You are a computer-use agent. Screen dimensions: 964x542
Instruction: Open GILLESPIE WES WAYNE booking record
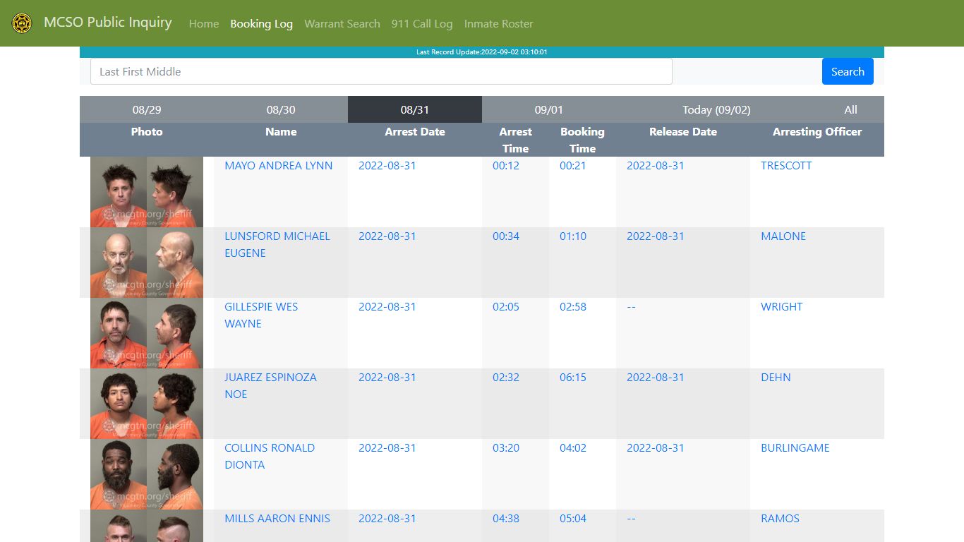pyautogui.click(x=261, y=315)
